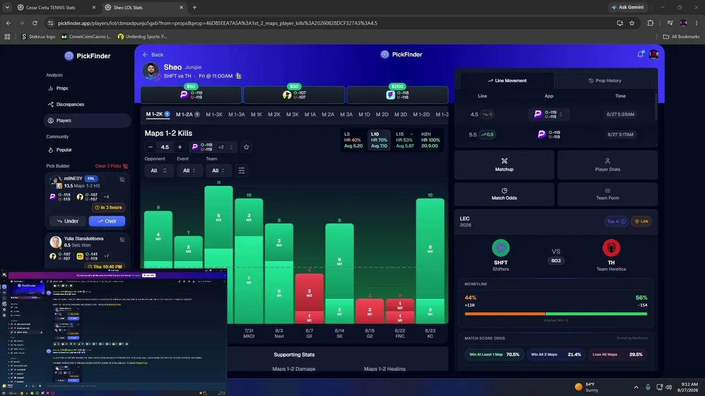The width and height of the screenshot is (705, 396).
Task: Select M 1-3K tab
Action: click(x=214, y=114)
